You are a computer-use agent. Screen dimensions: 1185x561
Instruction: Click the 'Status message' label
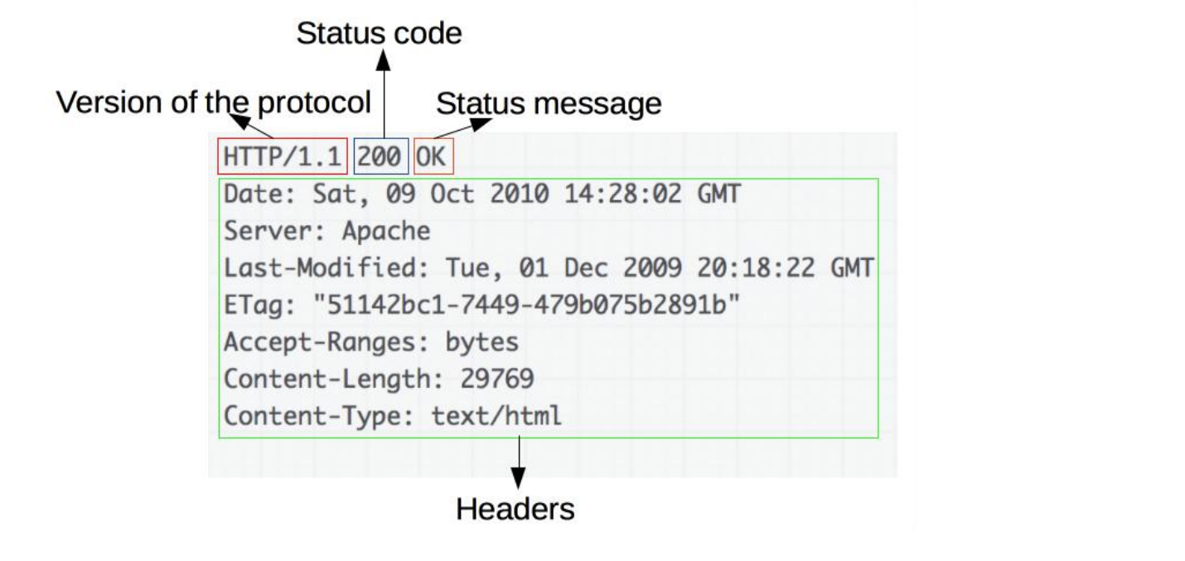[549, 104]
